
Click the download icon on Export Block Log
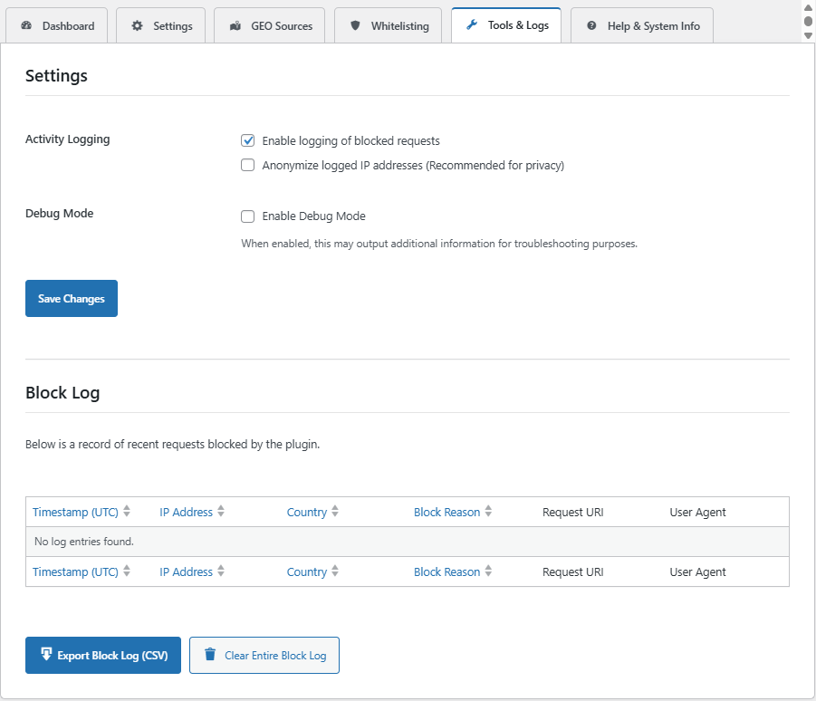coord(45,655)
